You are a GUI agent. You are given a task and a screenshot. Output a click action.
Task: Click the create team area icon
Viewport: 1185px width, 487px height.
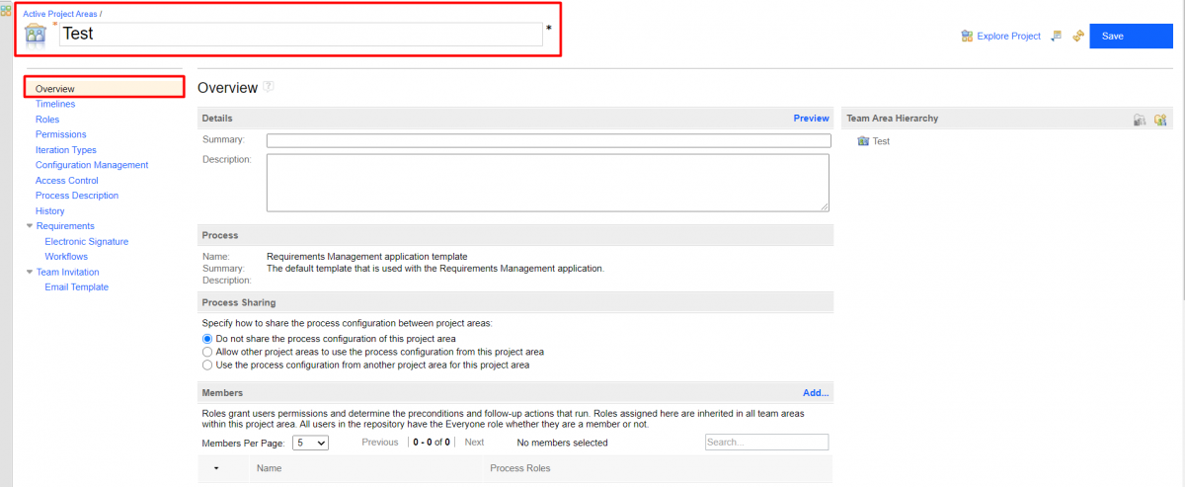[1160, 120]
